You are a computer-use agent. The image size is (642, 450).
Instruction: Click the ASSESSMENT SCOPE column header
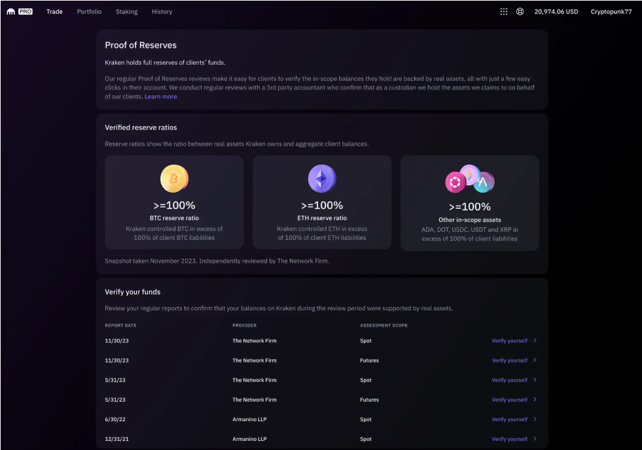[x=383, y=325]
